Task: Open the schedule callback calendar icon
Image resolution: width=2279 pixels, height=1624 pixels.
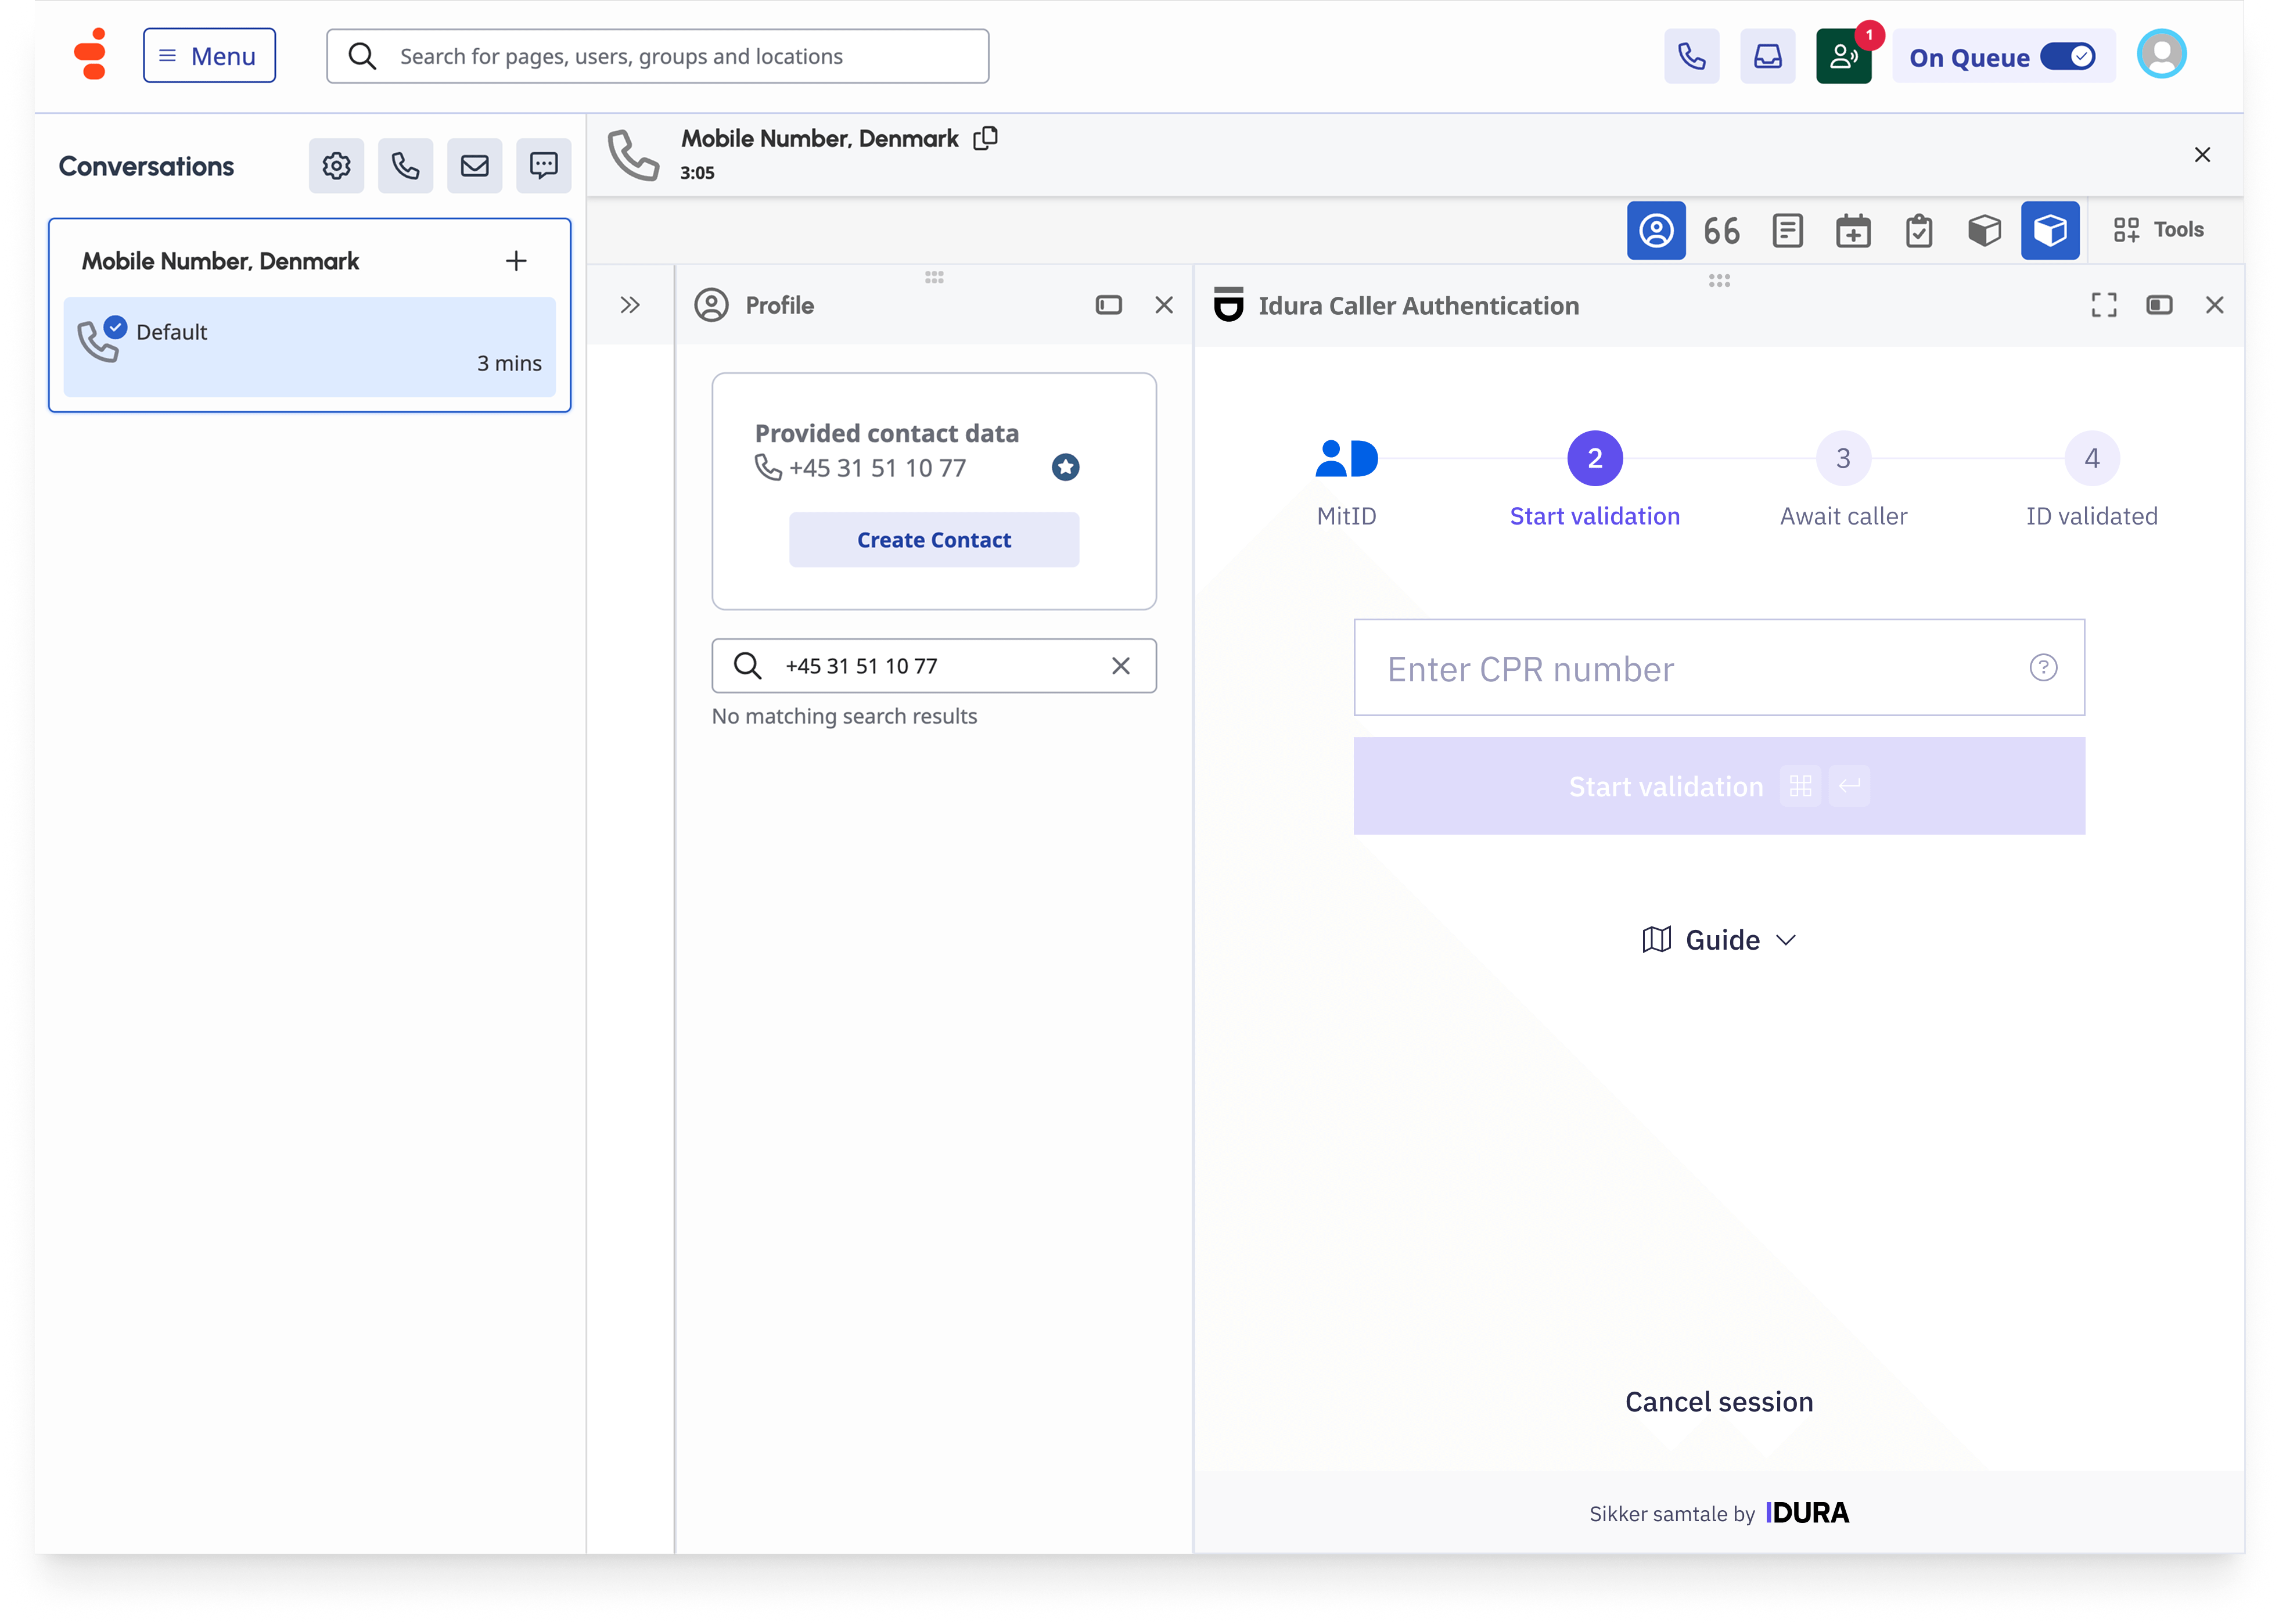Action: tap(1853, 231)
